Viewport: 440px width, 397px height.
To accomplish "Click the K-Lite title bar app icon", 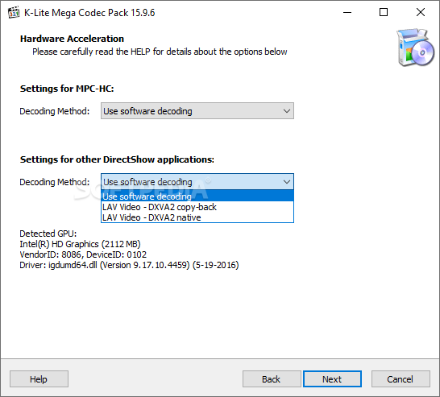I will 14,13.
